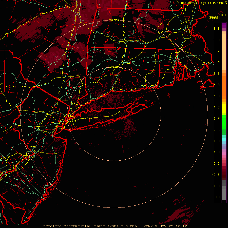228x228 pixels.
Task: Click the 4.2 scale value label
Action: tap(217, 107)
